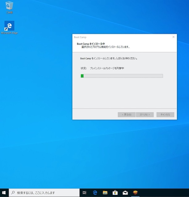189x197 pixels.
Task: Open File Explorer from the taskbar
Action: tap(105, 193)
